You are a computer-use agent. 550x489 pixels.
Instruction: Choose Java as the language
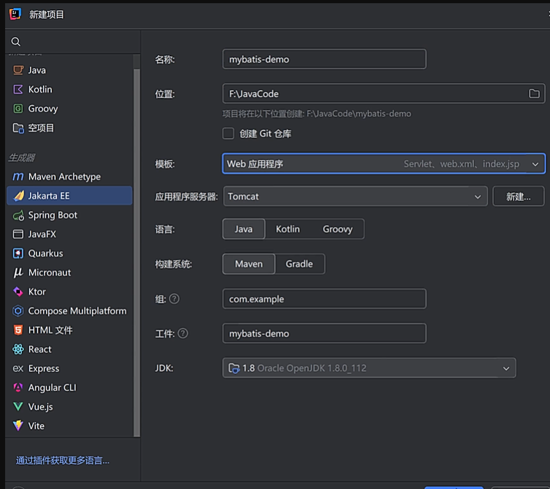(244, 229)
